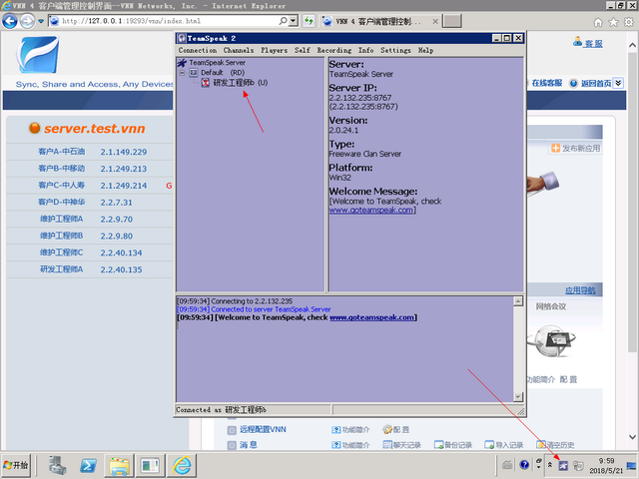Select the VNN 4 客户端管理控制 browser tab

(379, 21)
